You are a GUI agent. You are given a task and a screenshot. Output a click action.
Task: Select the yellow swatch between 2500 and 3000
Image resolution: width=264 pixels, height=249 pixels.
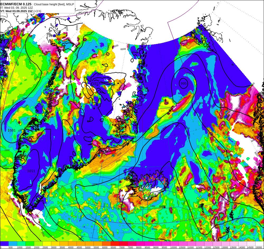coord(47,244)
